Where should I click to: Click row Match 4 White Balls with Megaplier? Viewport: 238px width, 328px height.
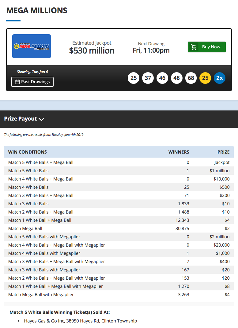coord(119,253)
